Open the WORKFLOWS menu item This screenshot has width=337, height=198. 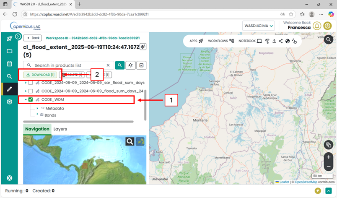coord(221,41)
